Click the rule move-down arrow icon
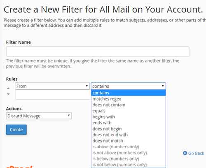 point(8,94)
